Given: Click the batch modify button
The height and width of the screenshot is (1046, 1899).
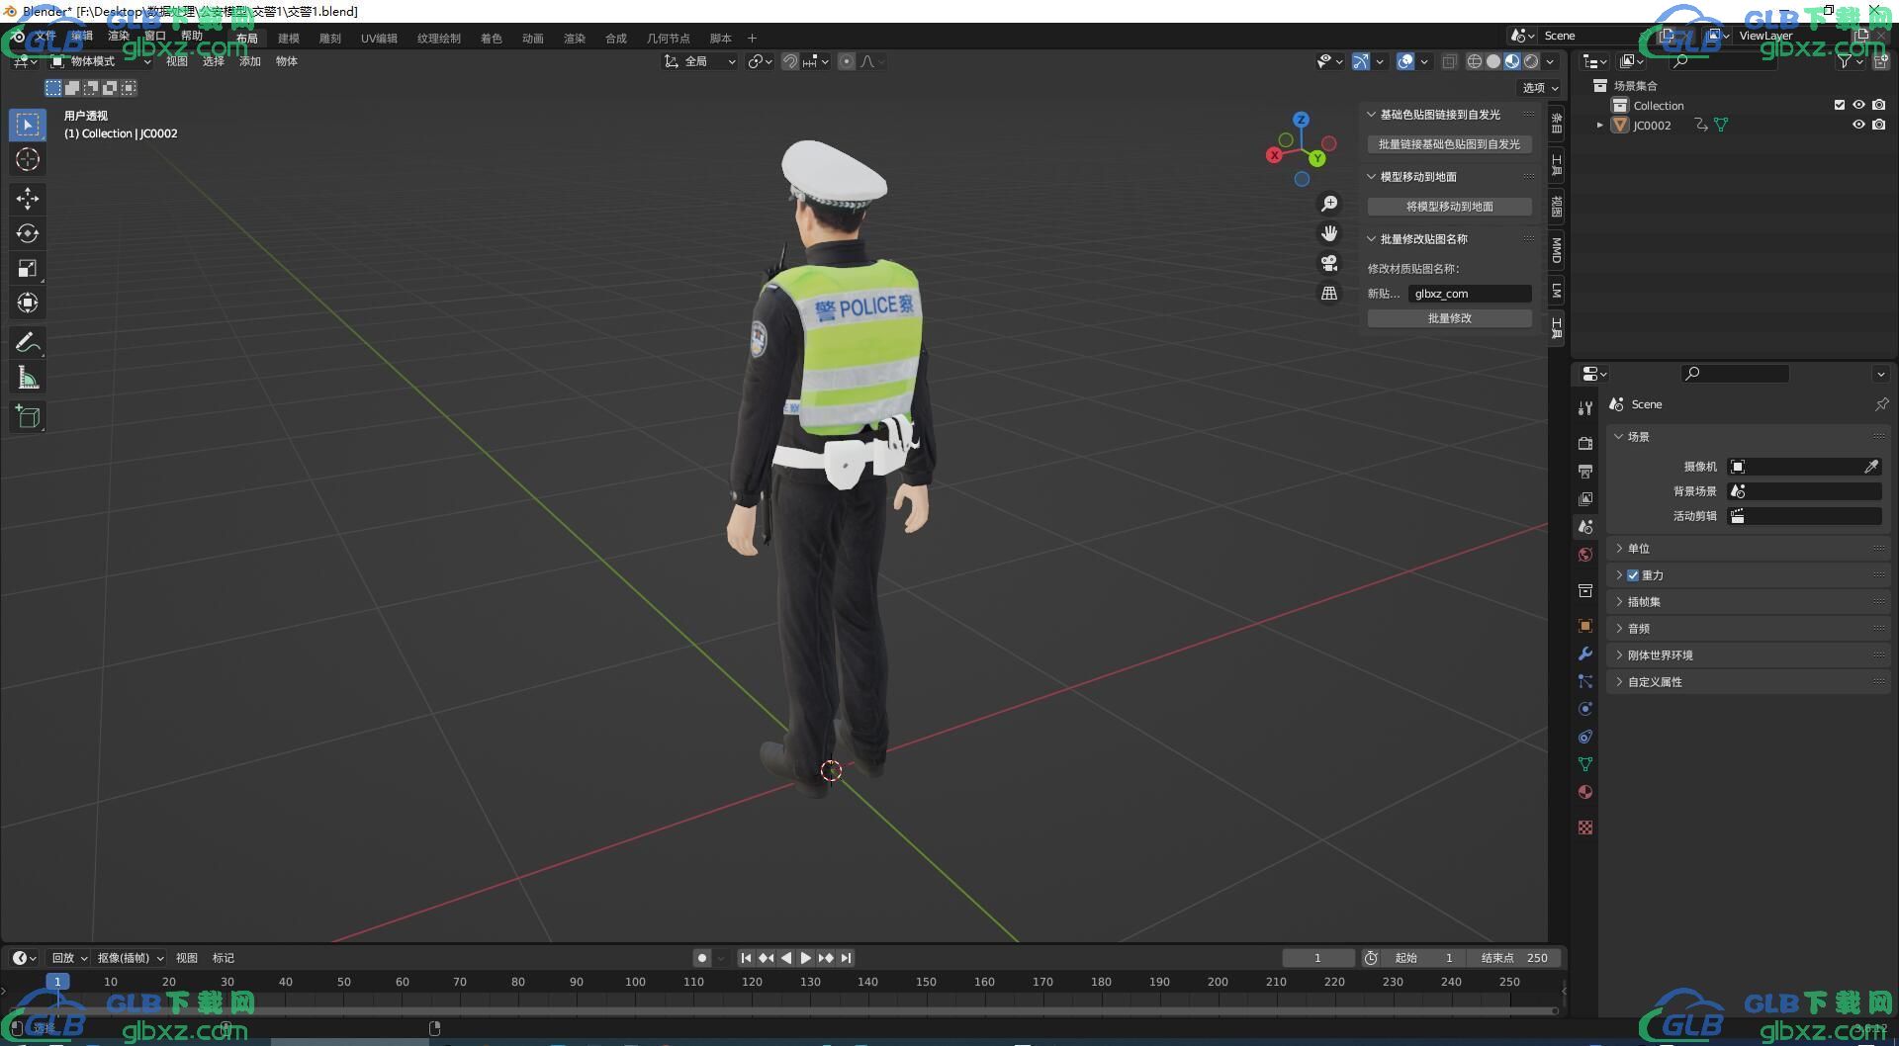Looking at the screenshot, I should (x=1449, y=318).
